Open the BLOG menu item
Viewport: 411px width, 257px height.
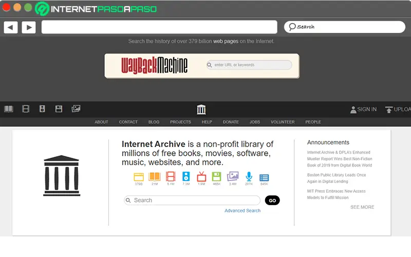coord(154,122)
